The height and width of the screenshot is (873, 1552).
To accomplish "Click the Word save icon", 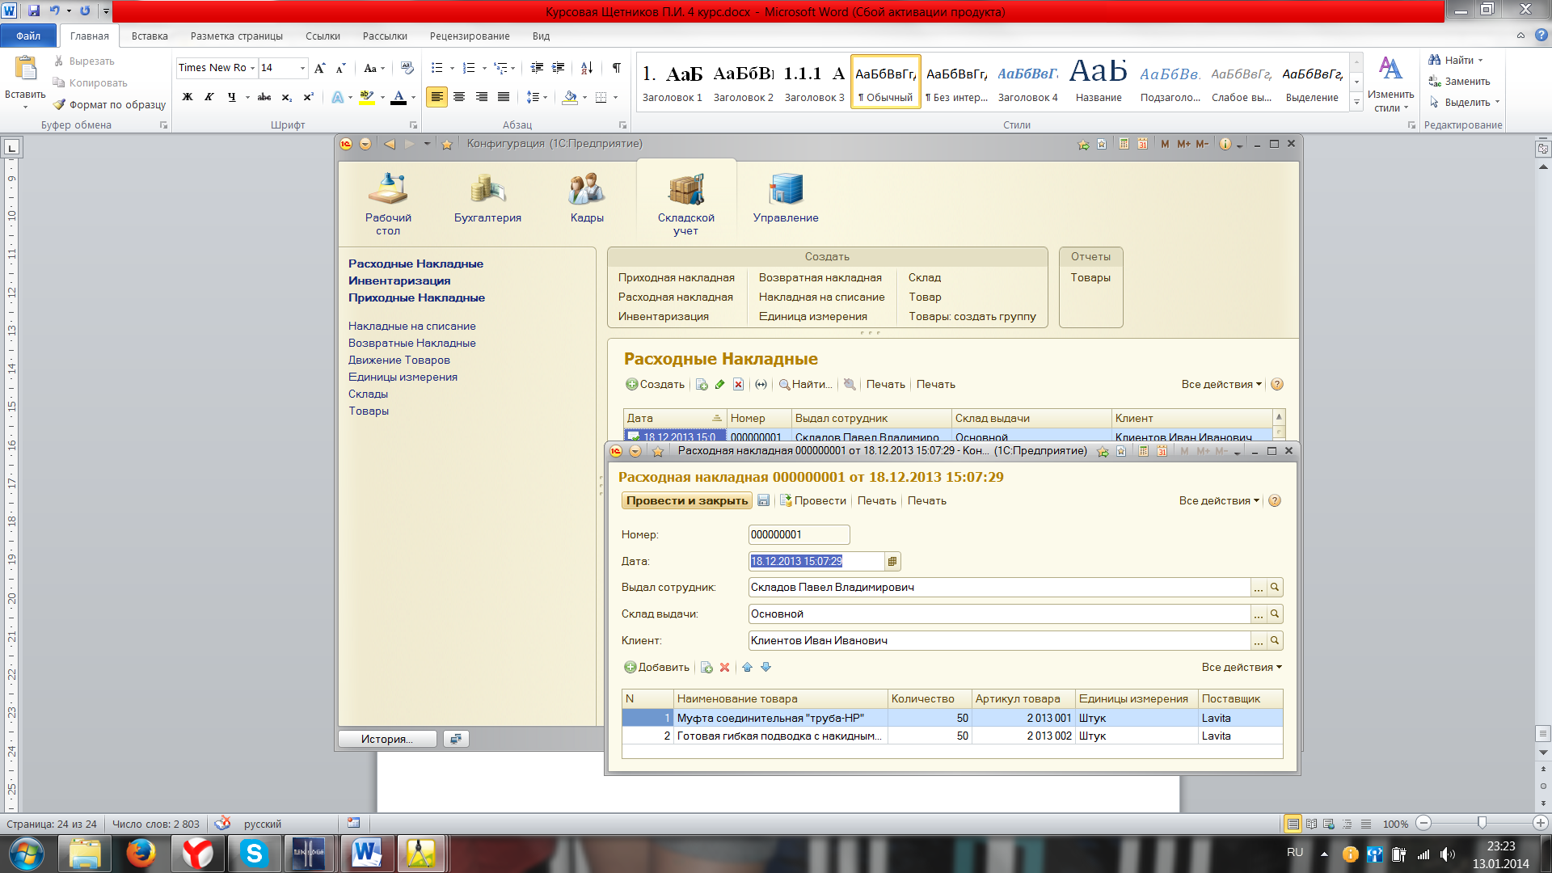I will point(34,11).
